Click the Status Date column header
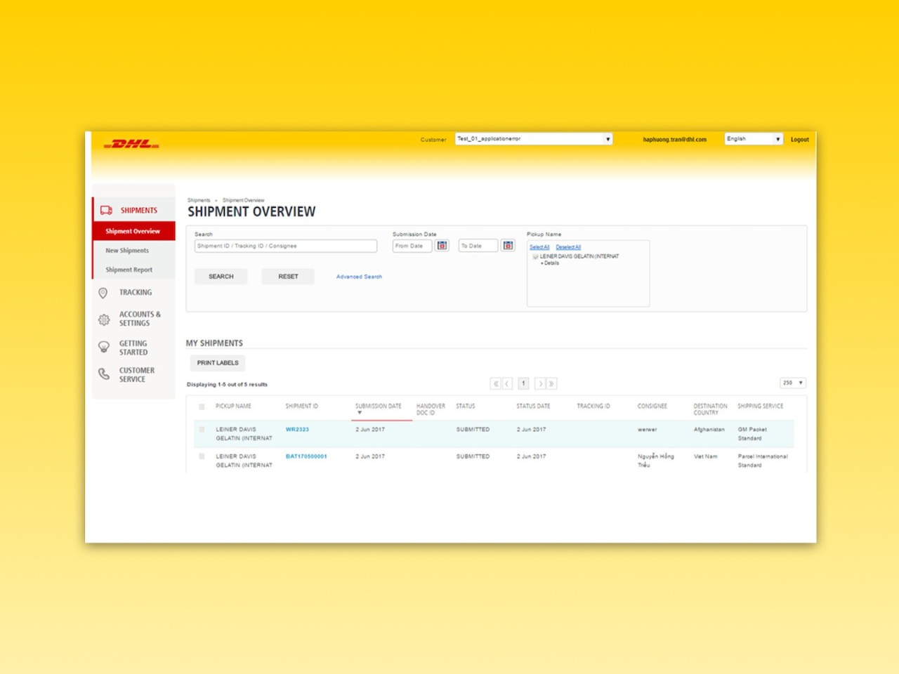The height and width of the screenshot is (674, 899). coord(533,407)
